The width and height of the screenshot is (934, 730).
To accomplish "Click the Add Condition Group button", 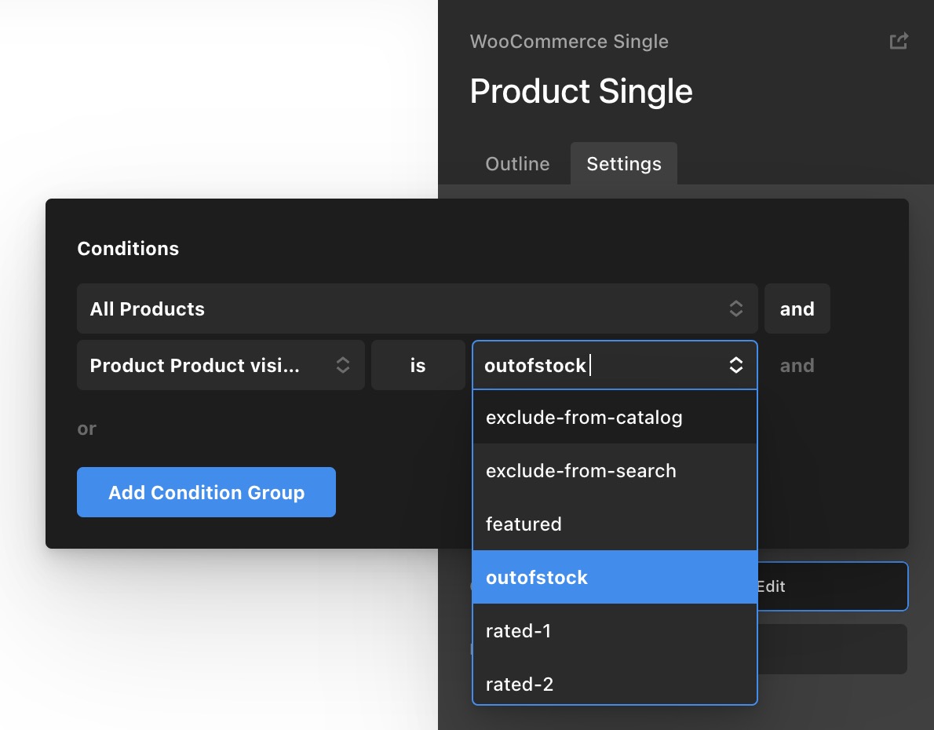I will pos(206,492).
